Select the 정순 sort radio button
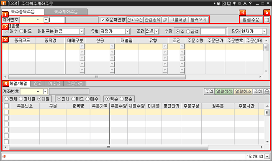The height and width of the screenshot is (161, 272). (x=122, y=99)
